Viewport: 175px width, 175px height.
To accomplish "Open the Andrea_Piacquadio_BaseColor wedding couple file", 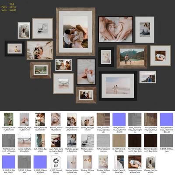I will (x=40, y=119).
